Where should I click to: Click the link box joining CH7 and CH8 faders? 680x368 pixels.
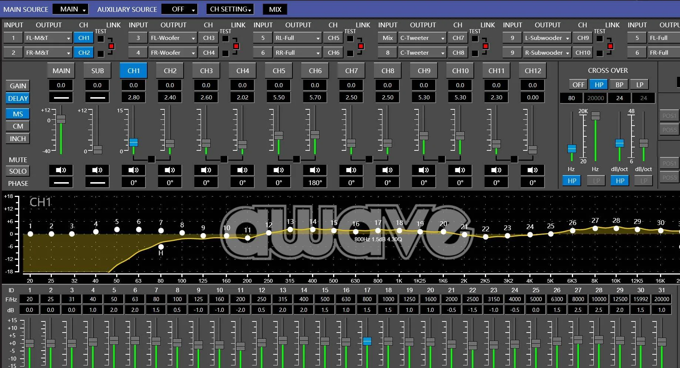pyautogui.click(x=369, y=159)
